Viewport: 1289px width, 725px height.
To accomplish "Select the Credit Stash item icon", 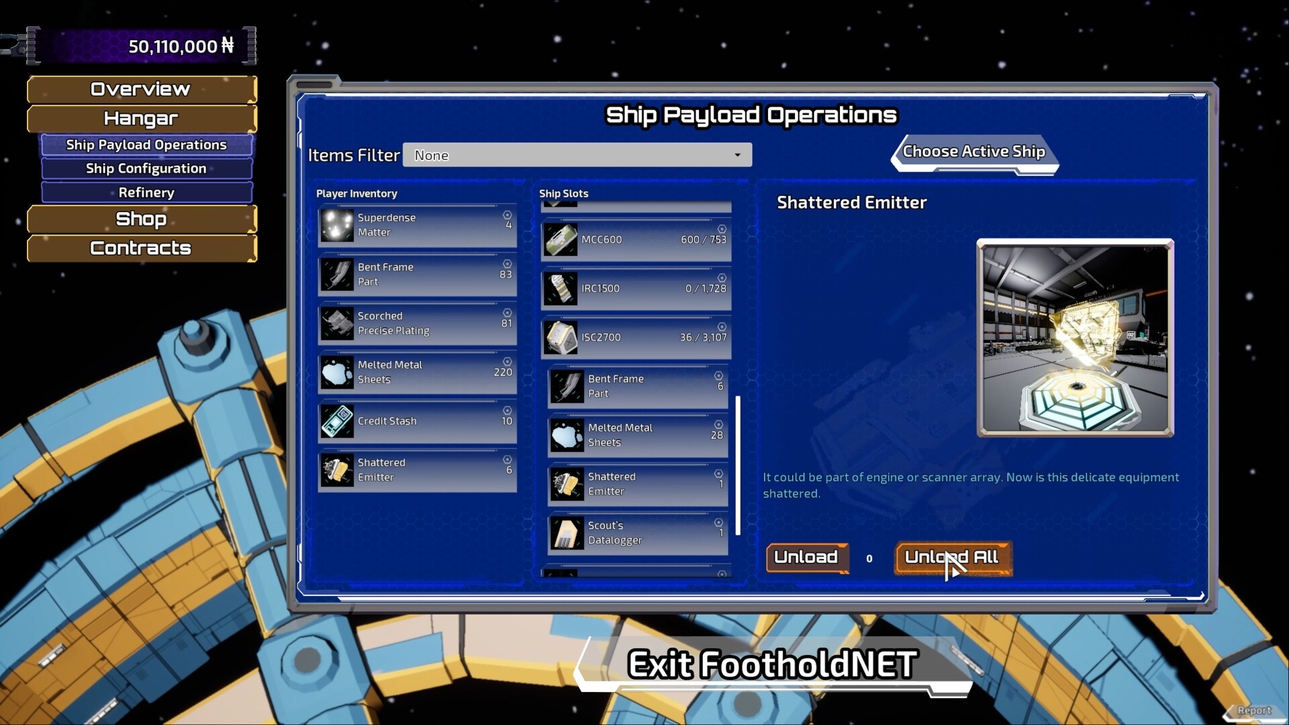I will point(336,422).
